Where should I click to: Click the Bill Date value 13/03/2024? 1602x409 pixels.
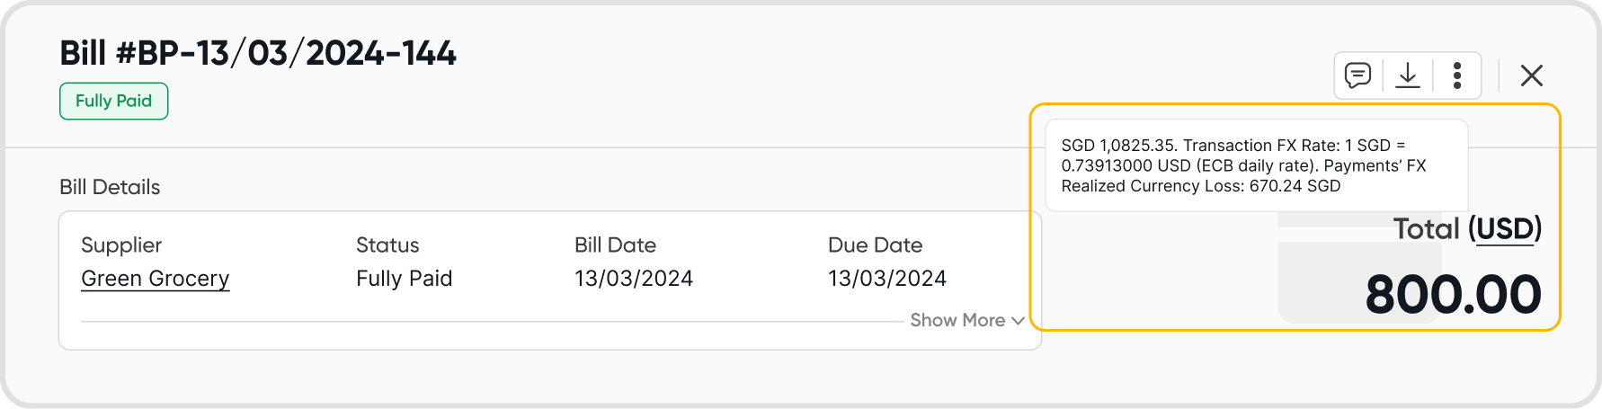tap(633, 279)
